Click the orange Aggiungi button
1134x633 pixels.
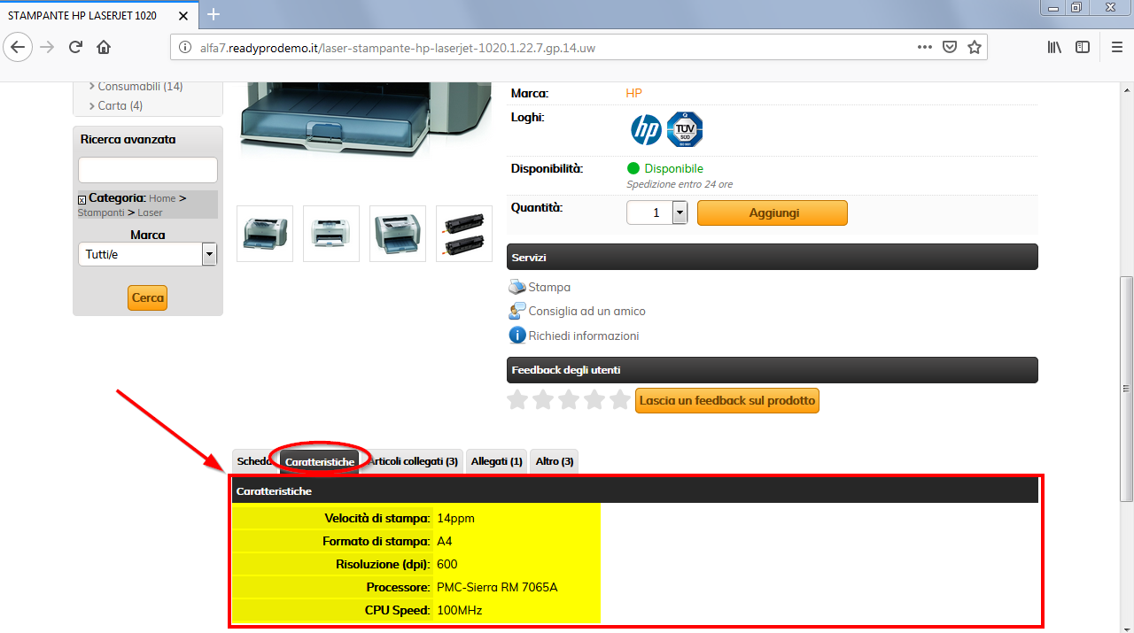click(773, 212)
